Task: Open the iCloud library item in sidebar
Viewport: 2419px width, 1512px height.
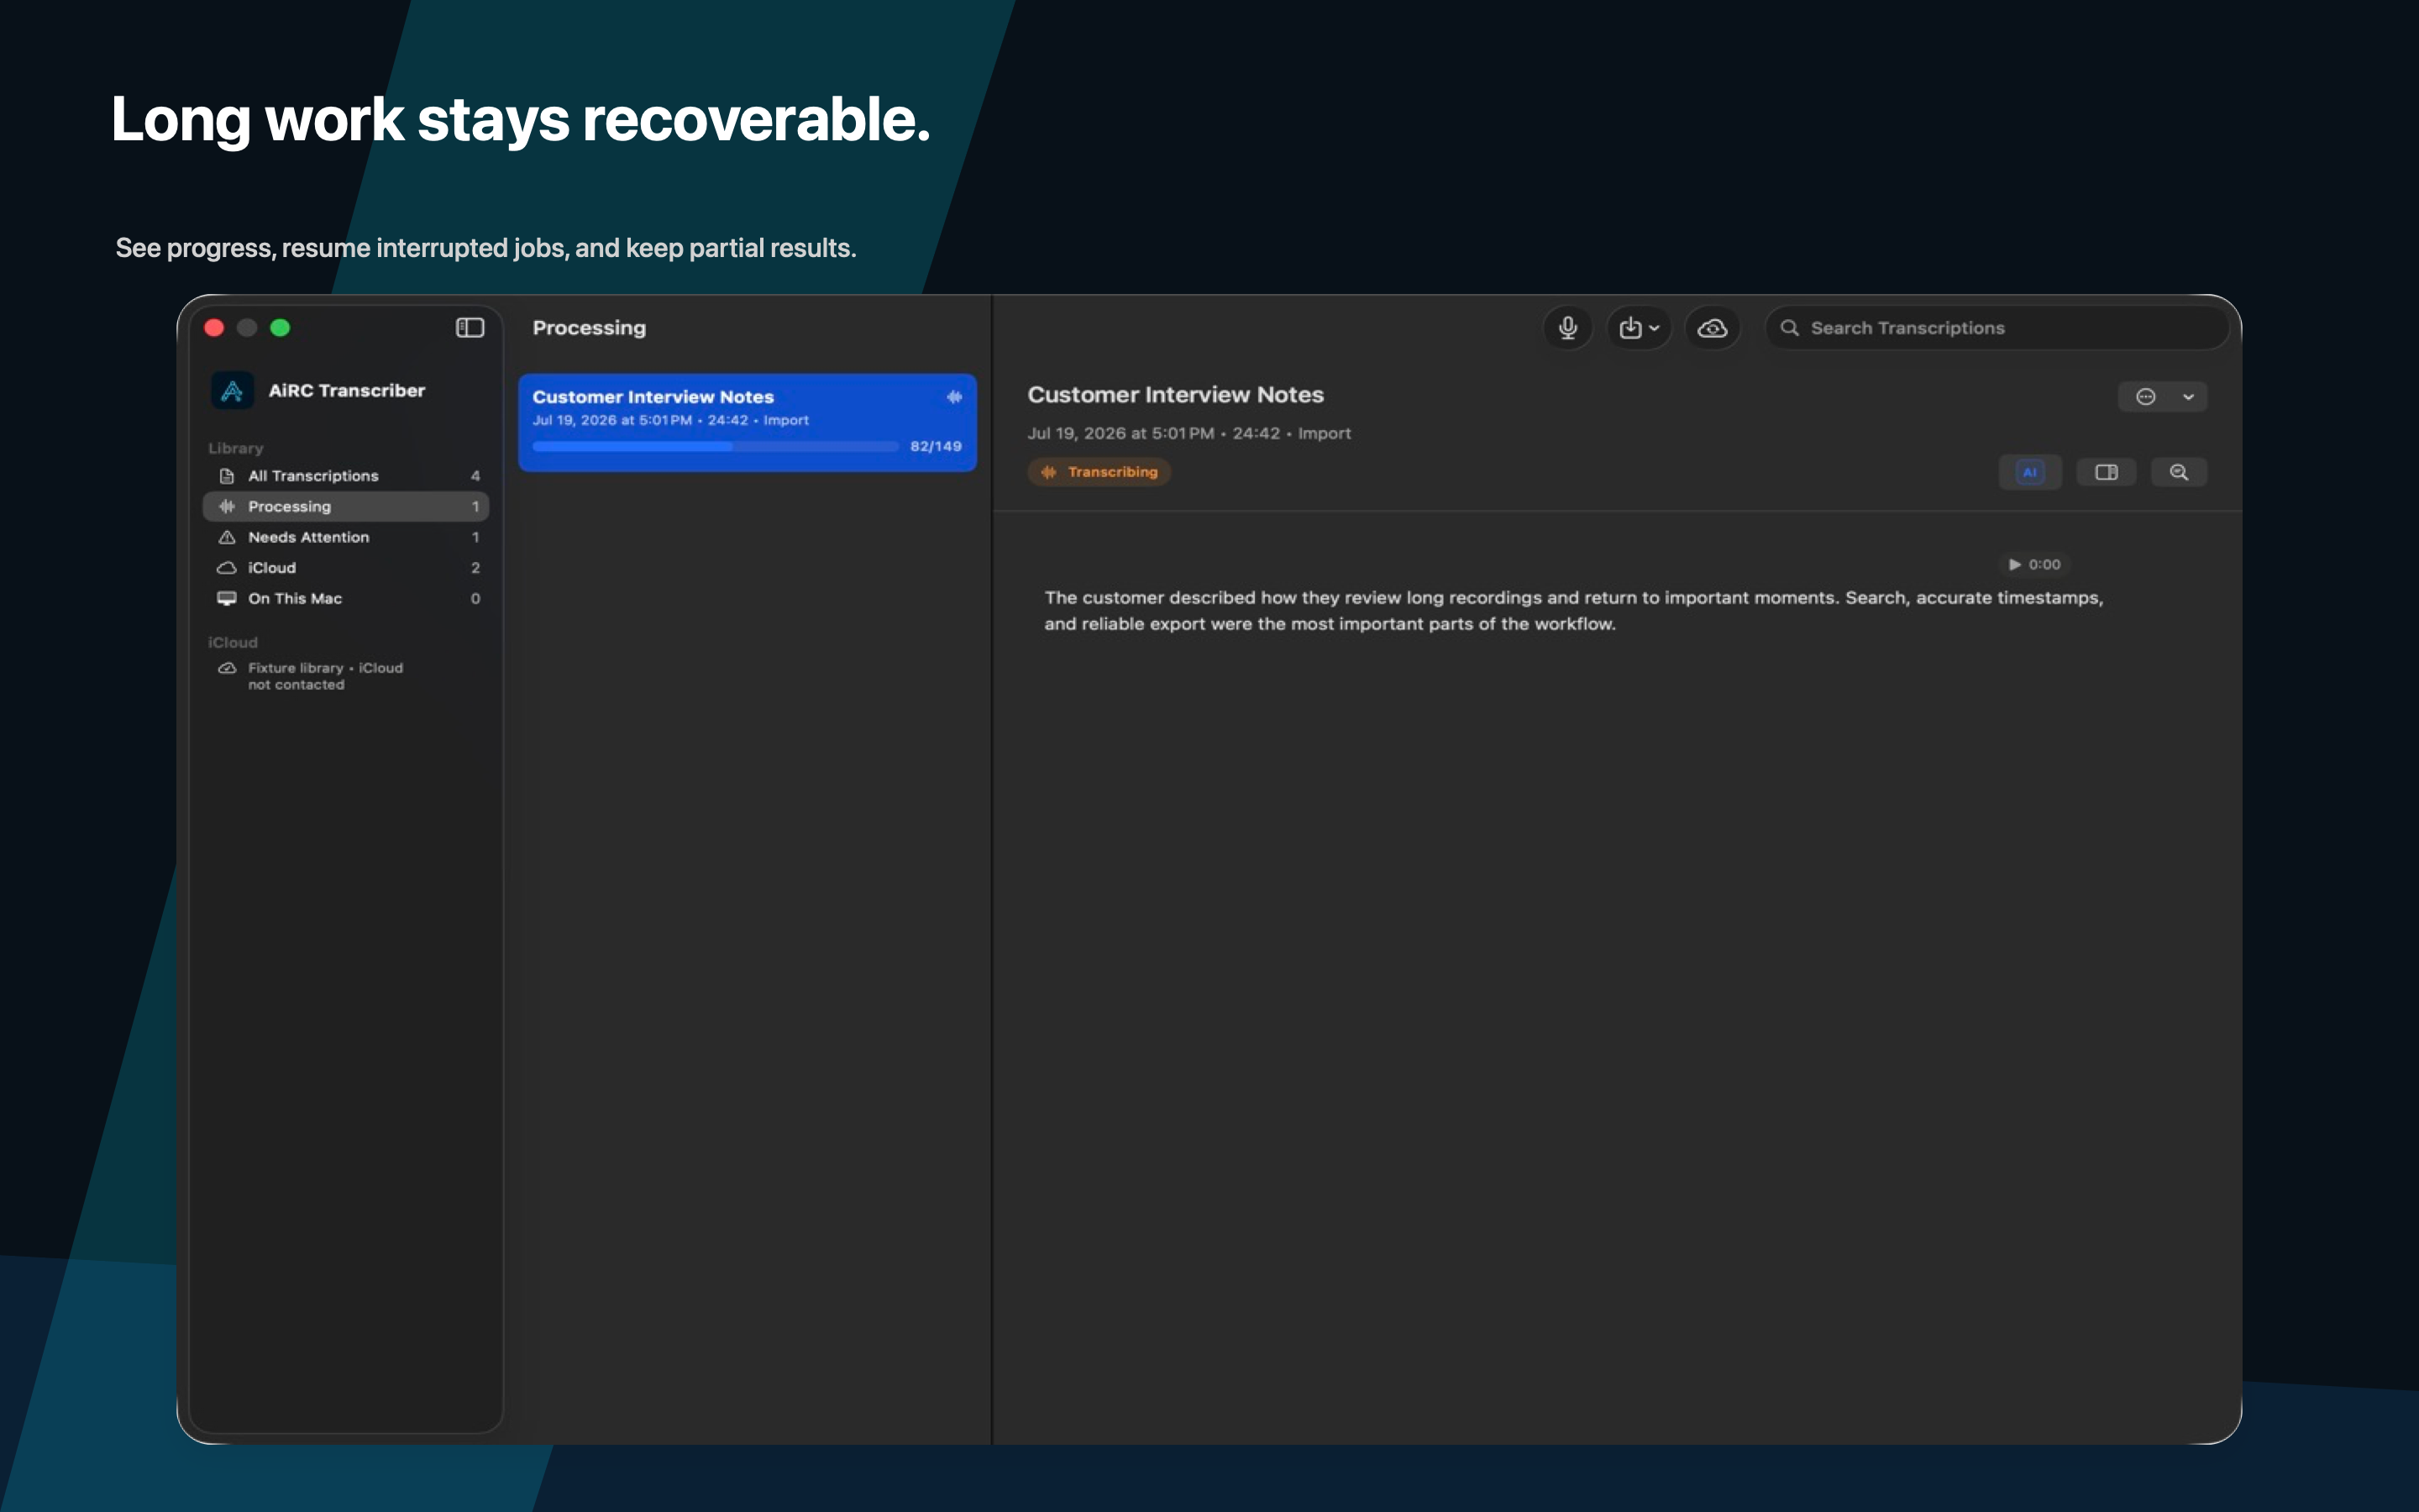Action: (346, 568)
